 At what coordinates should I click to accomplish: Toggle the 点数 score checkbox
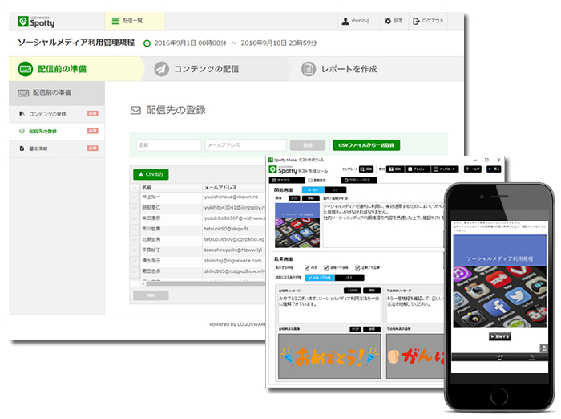307,268
